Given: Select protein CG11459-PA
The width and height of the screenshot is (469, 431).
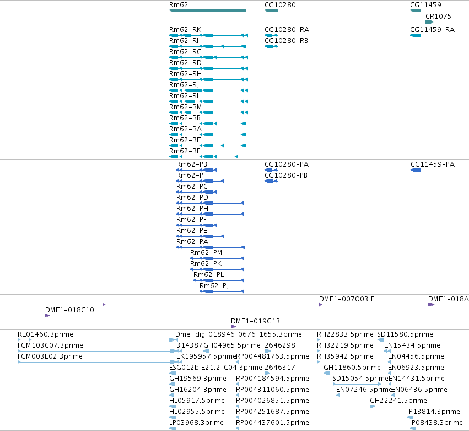Looking at the screenshot, I should 416,170.
